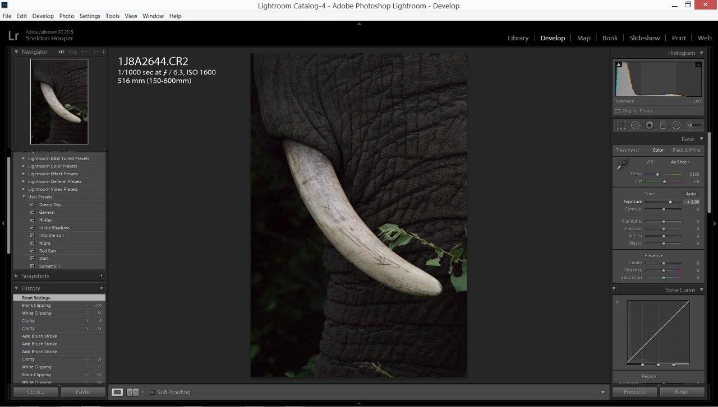Select the Graduated Filter tool
Image resolution: width=718 pixels, height=407 pixels.
(x=663, y=125)
